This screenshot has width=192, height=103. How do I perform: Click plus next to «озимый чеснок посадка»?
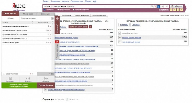120,37
